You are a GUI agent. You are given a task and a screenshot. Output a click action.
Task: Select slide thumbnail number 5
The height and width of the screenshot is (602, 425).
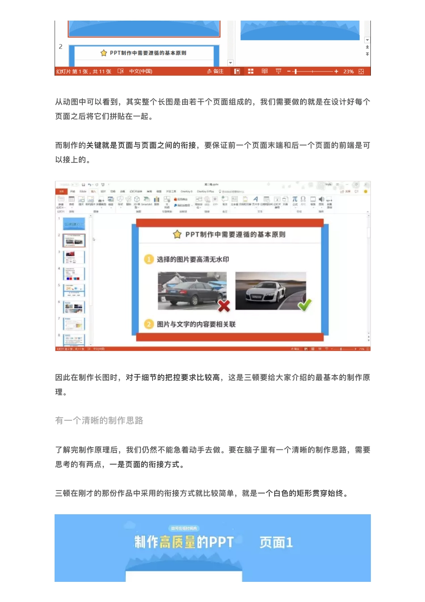pos(74,290)
